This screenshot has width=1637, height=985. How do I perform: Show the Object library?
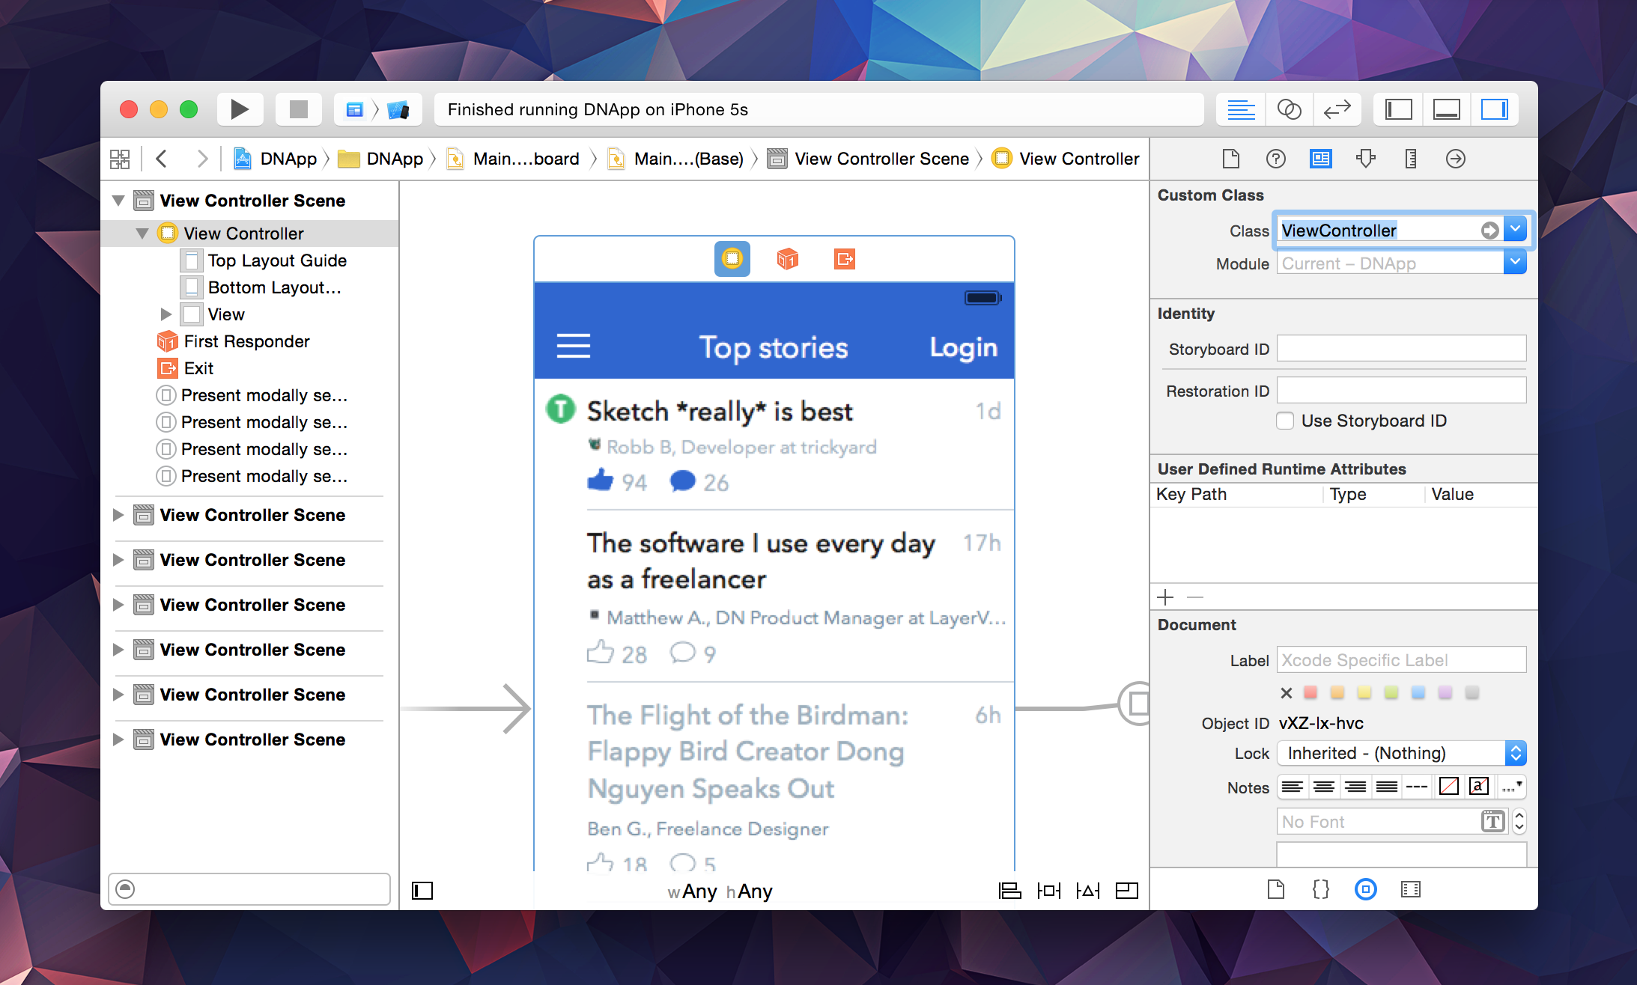(x=1366, y=889)
